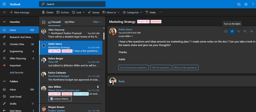Open the Sent Items folder
Viewport: 256px width, 112px height.
click(19, 110)
